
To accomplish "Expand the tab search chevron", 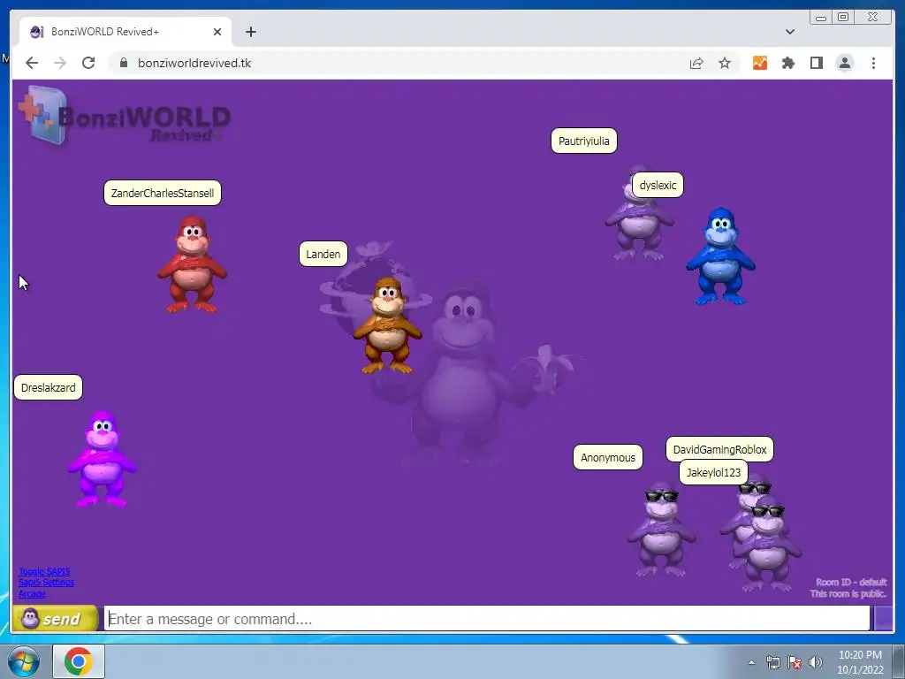I will (x=790, y=32).
